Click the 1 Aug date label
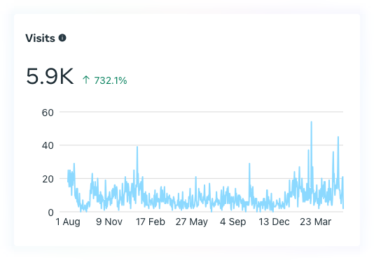The image size is (388, 274). [x=68, y=222]
